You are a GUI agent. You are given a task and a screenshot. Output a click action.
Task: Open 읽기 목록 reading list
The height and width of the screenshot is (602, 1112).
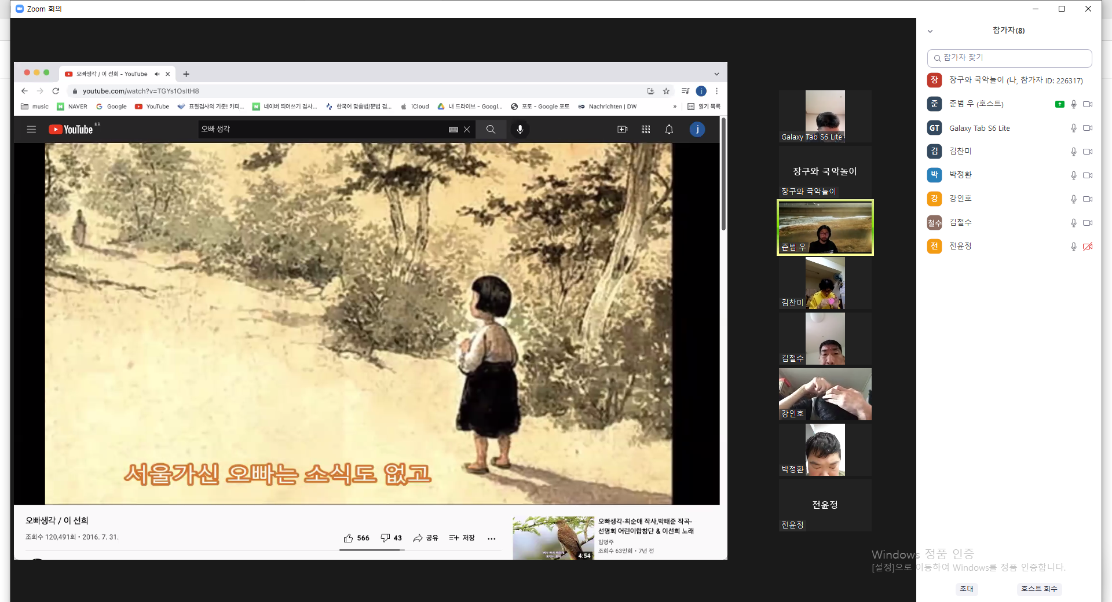tap(704, 107)
